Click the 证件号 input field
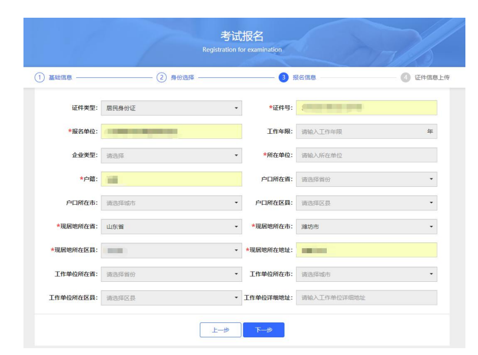Screen dimensions: 478x355 coord(366,107)
